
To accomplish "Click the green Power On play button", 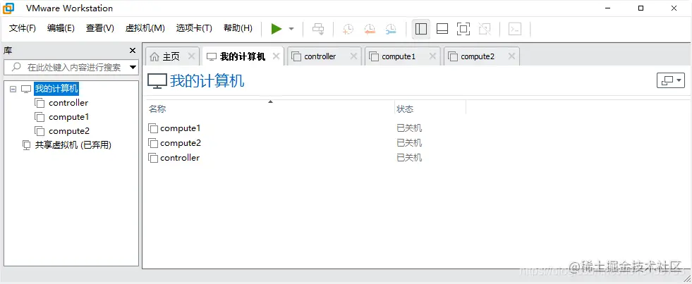I will click(x=277, y=29).
